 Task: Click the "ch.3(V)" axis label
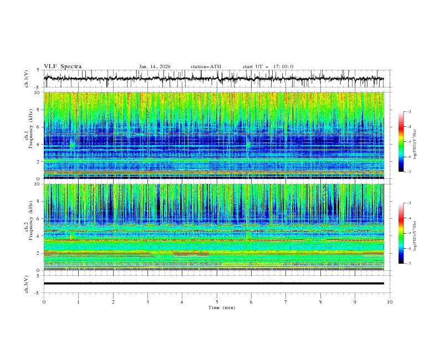pyautogui.click(x=27, y=284)
